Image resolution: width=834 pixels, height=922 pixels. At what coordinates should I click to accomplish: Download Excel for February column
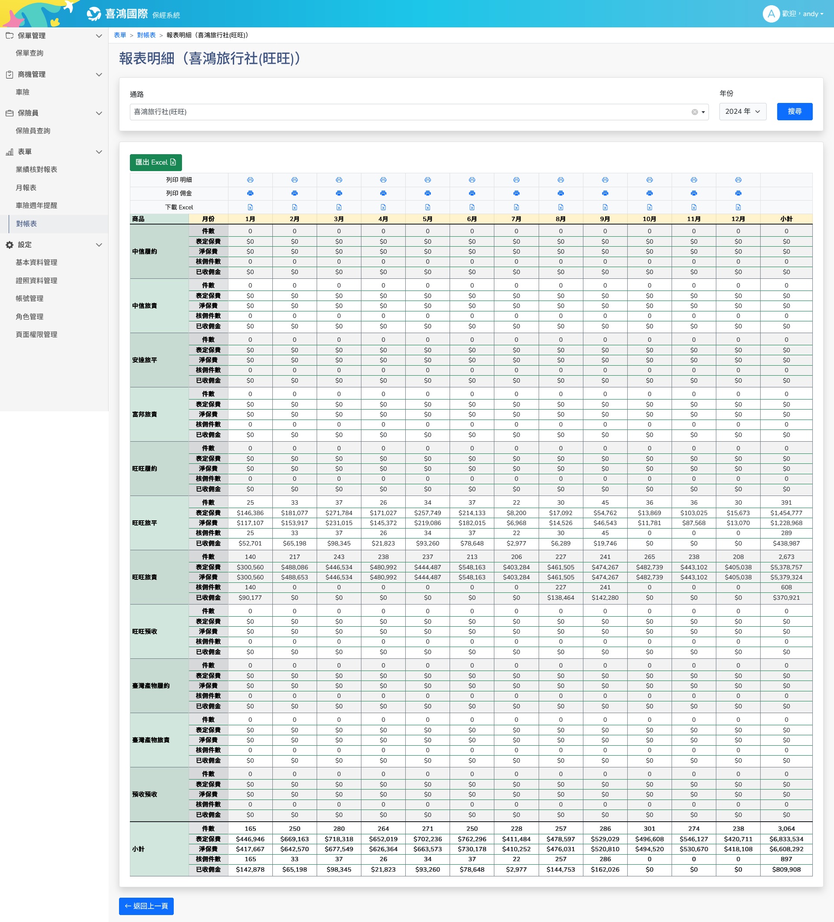pos(295,207)
